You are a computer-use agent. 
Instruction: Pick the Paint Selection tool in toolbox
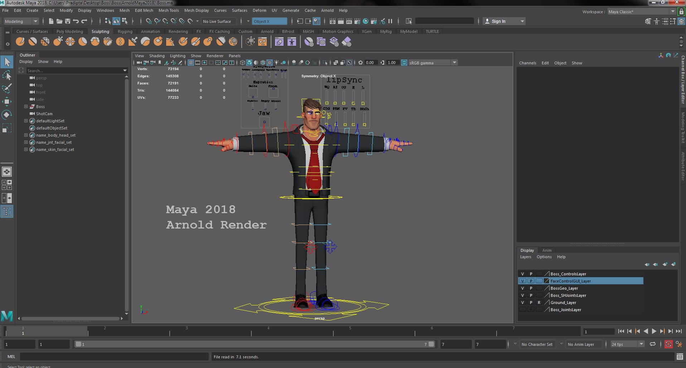(7, 88)
